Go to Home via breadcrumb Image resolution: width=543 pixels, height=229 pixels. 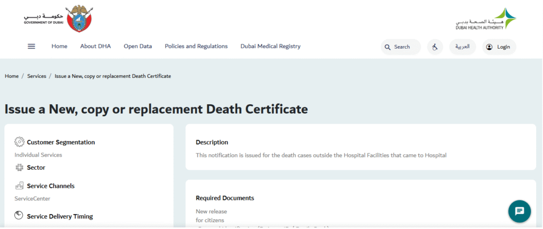coord(12,76)
